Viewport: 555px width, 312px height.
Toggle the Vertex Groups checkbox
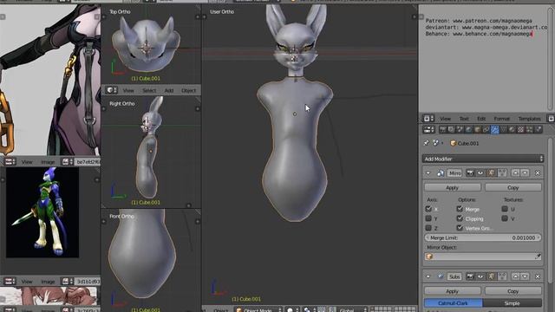pos(460,228)
